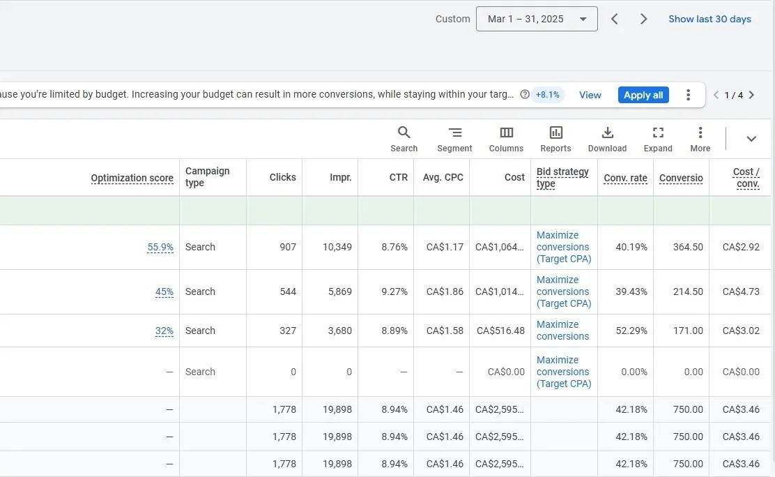Open bid strategy for 907-clicks campaign
The height and width of the screenshot is (477, 775).
564,247
